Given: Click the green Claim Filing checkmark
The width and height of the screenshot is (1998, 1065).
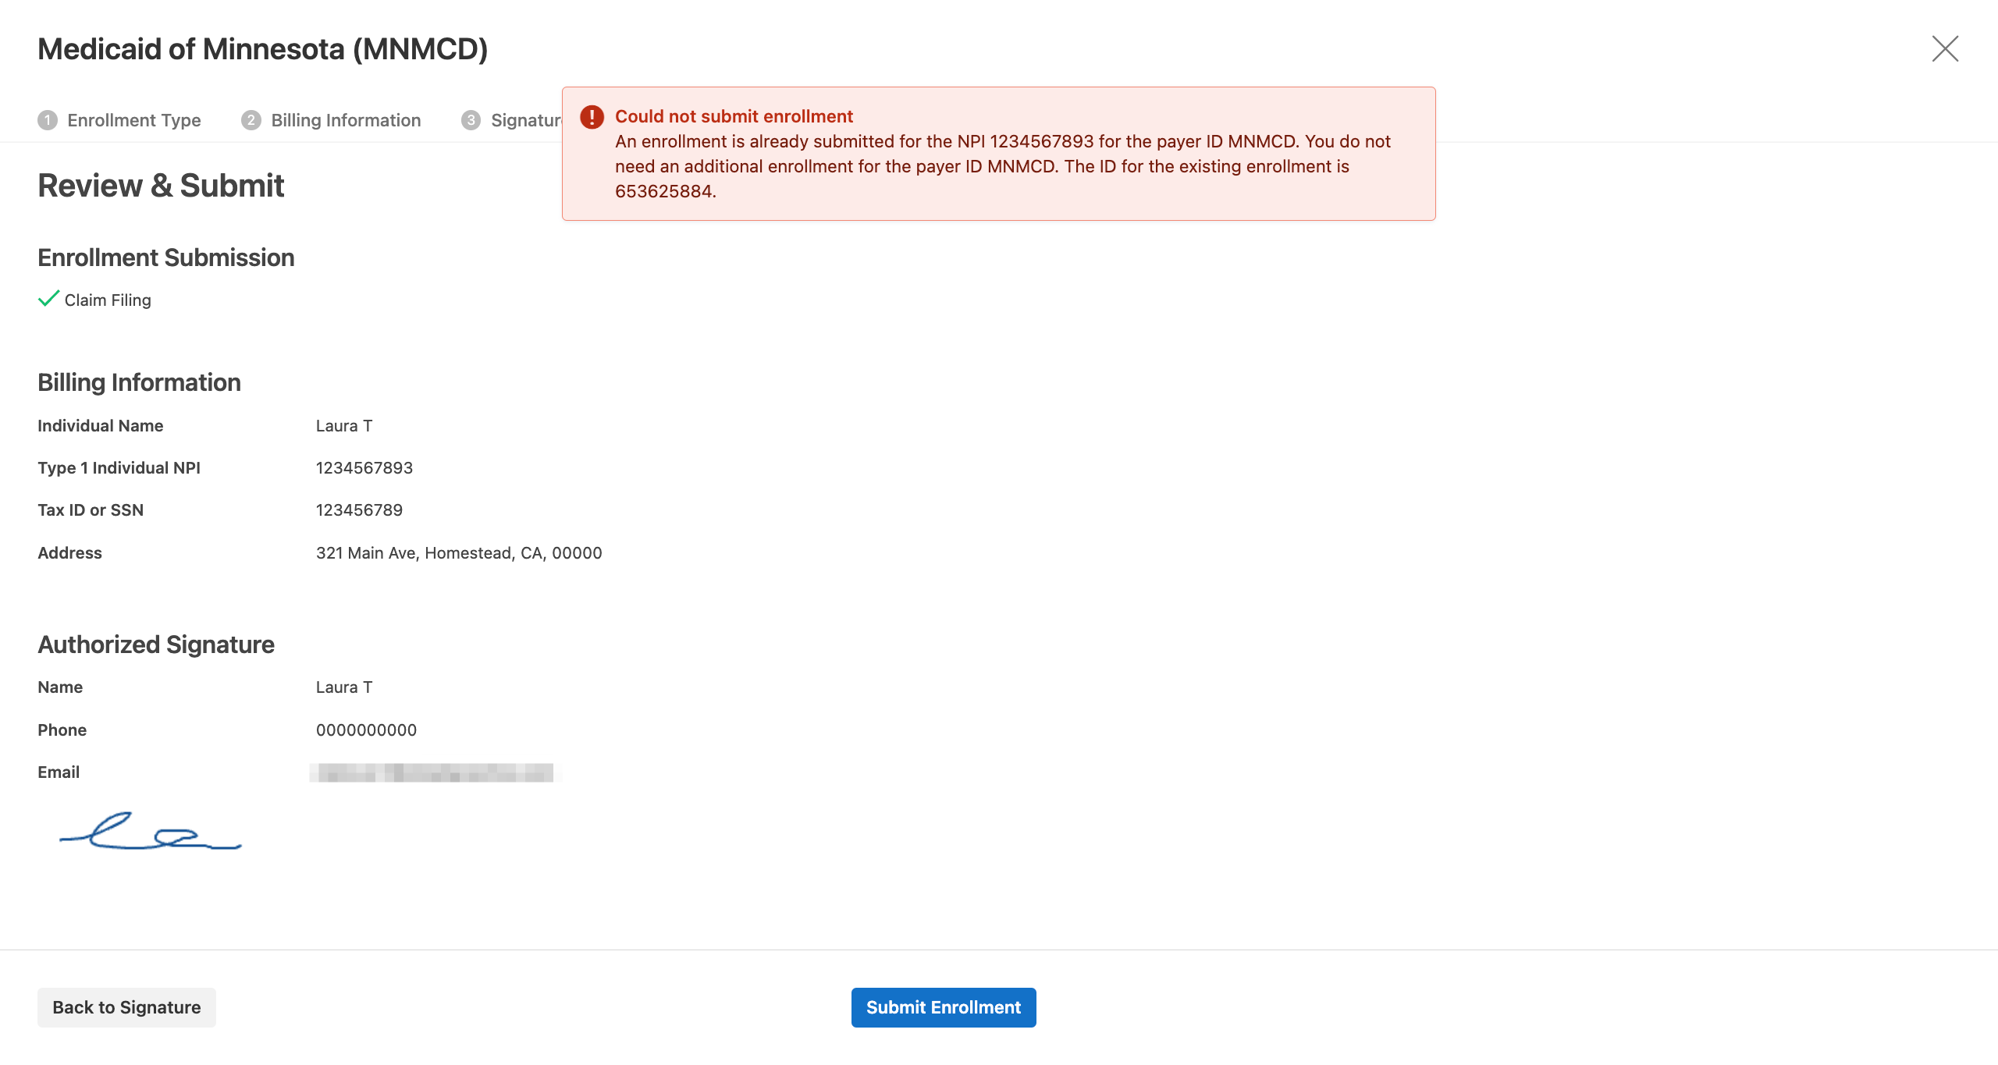Looking at the screenshot, I should click(48, 299).
